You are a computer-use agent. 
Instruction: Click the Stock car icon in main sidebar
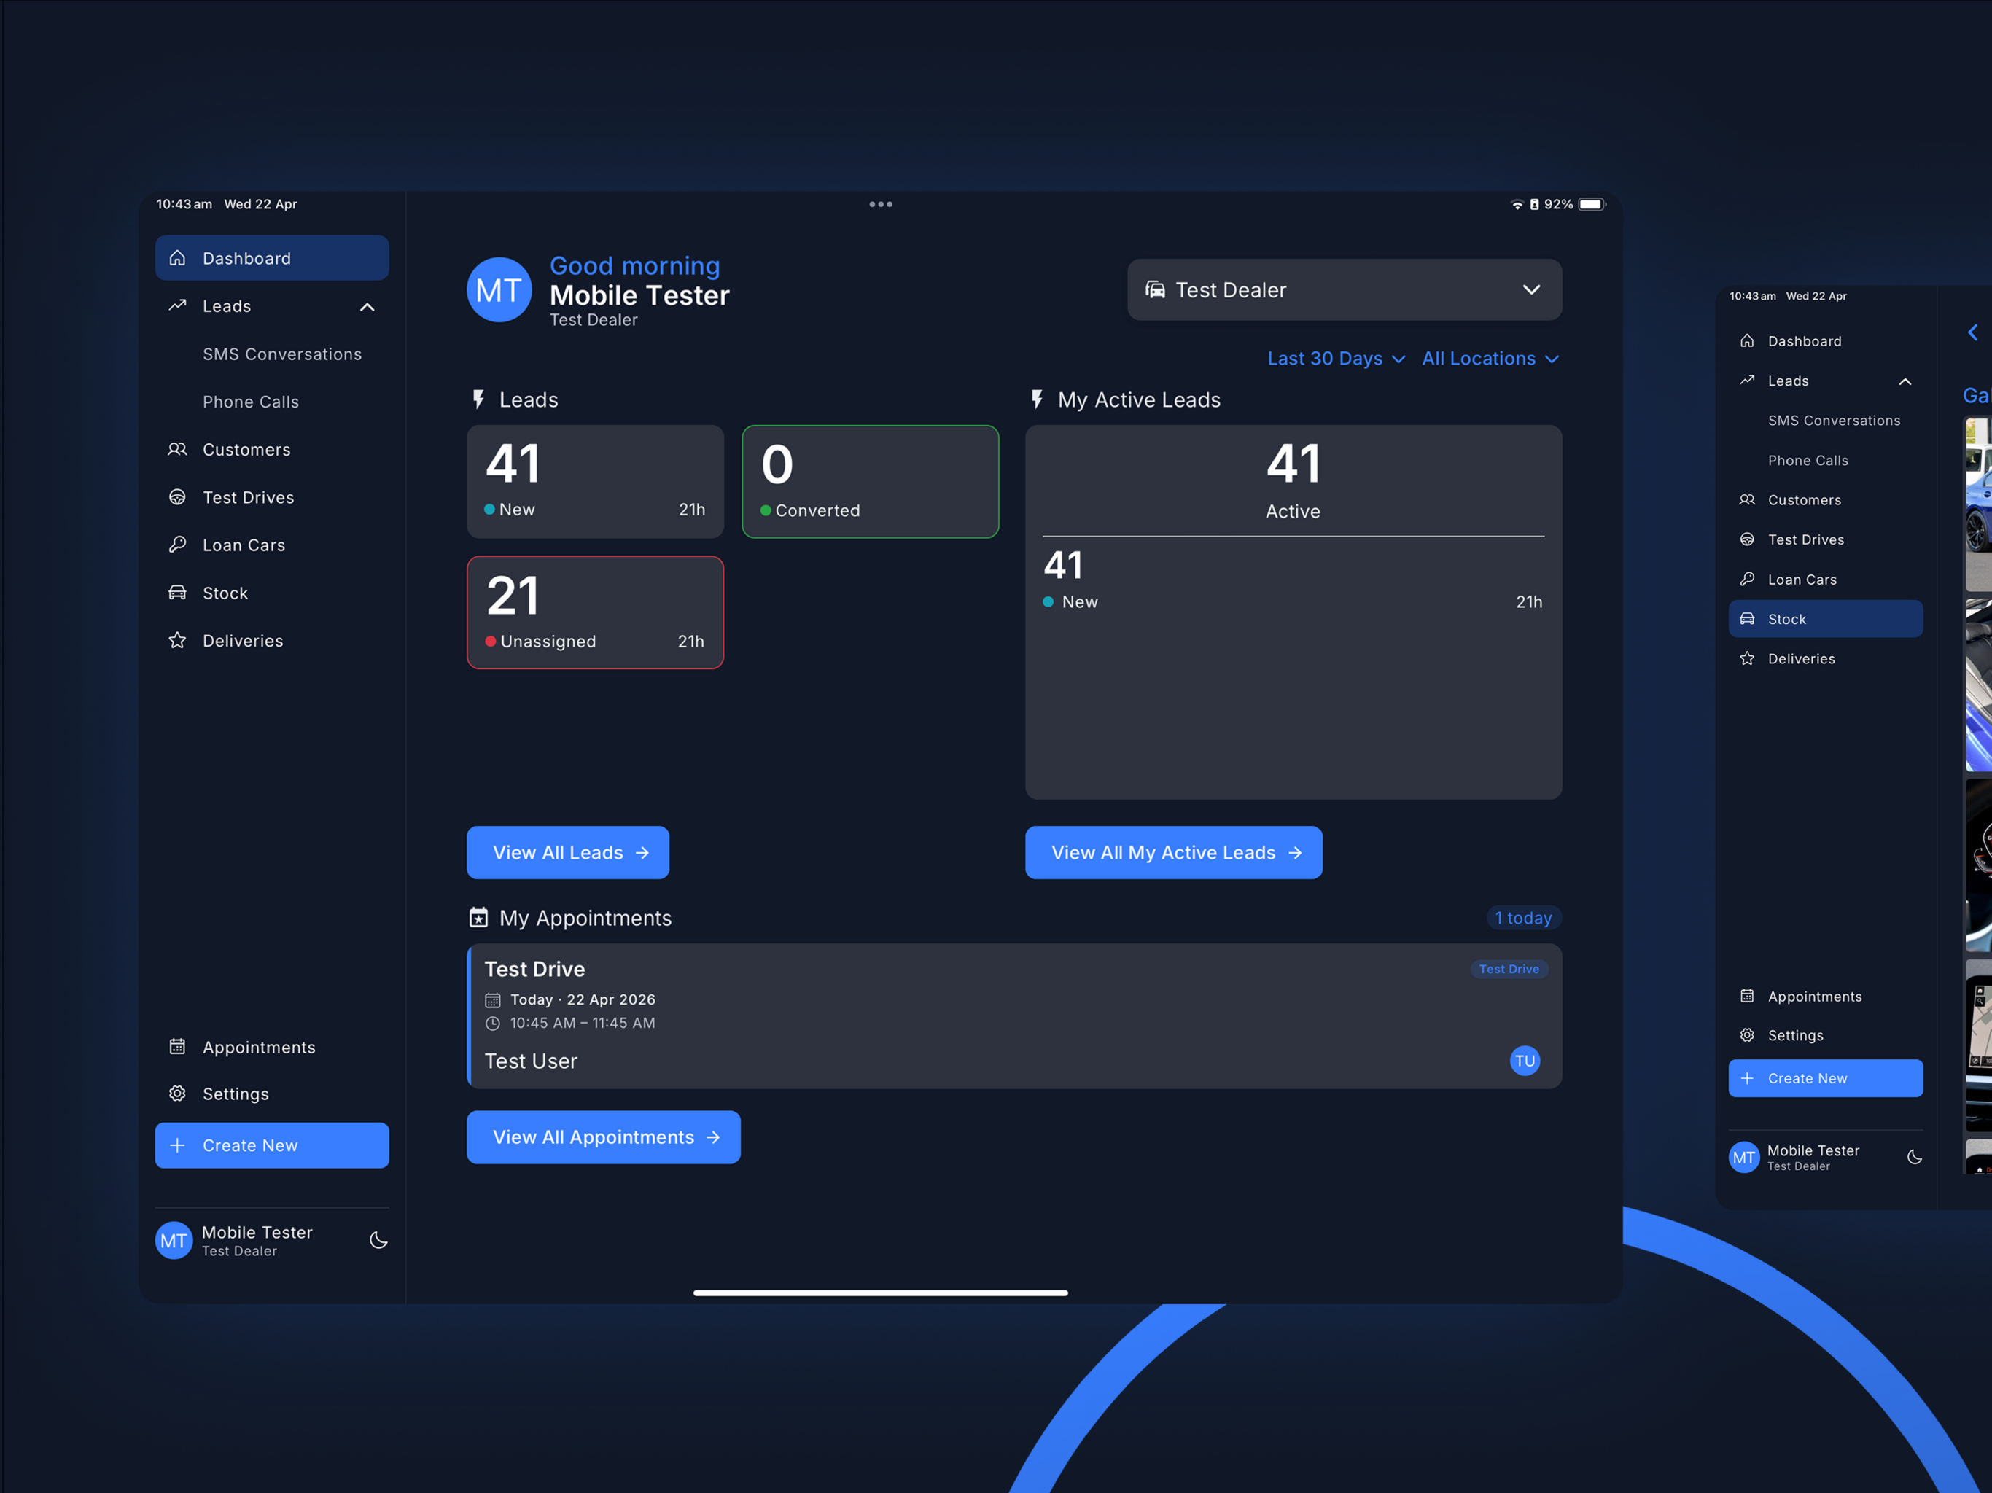[177, 593]
